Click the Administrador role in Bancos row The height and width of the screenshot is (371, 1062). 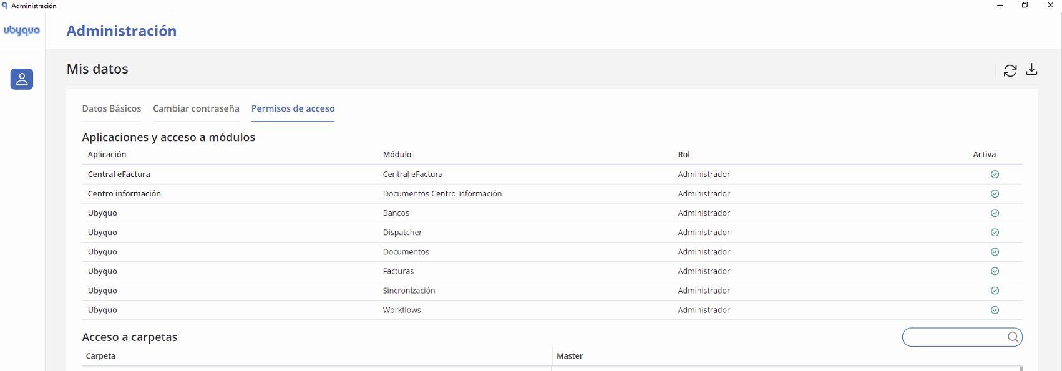(704, 213)
